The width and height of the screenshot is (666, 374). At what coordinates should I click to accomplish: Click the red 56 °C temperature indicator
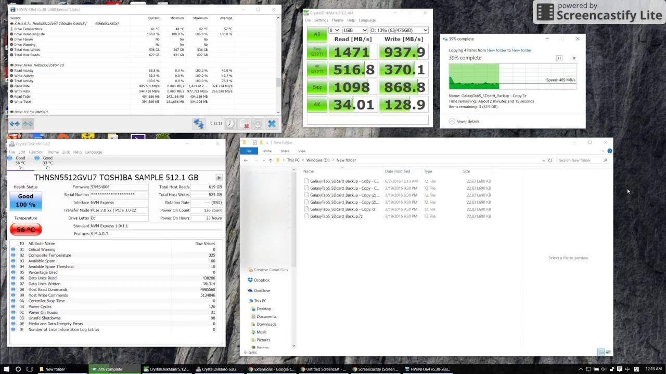point(25,230)
